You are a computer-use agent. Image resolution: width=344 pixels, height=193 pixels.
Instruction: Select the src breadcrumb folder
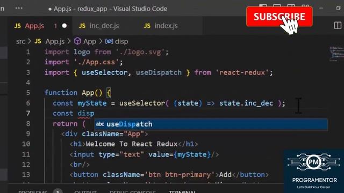20,41
